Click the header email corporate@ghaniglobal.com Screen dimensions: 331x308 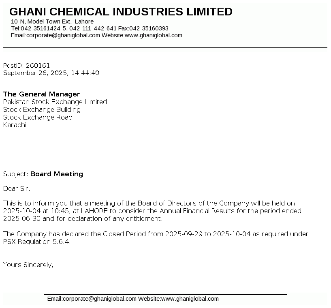pos(63,35)
